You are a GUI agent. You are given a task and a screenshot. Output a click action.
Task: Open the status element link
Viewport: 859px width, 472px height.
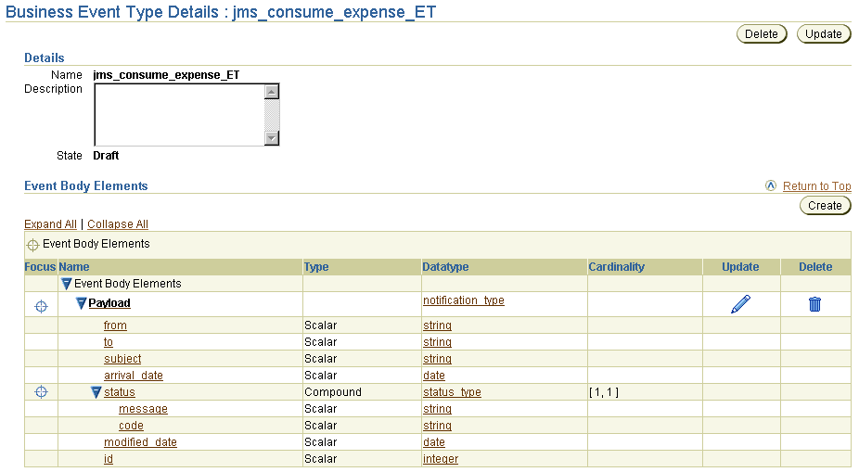click(x=120, y=392)
